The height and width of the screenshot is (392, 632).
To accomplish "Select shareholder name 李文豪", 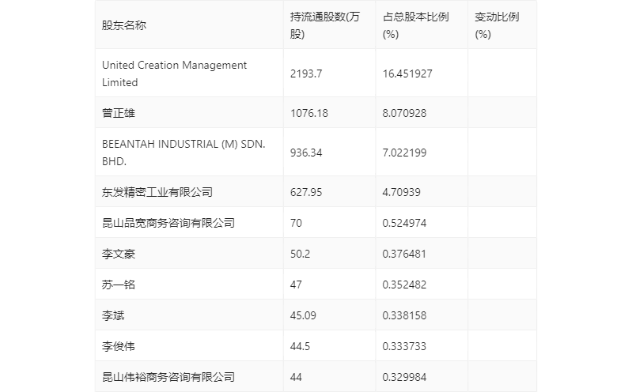I will (118, 254).
